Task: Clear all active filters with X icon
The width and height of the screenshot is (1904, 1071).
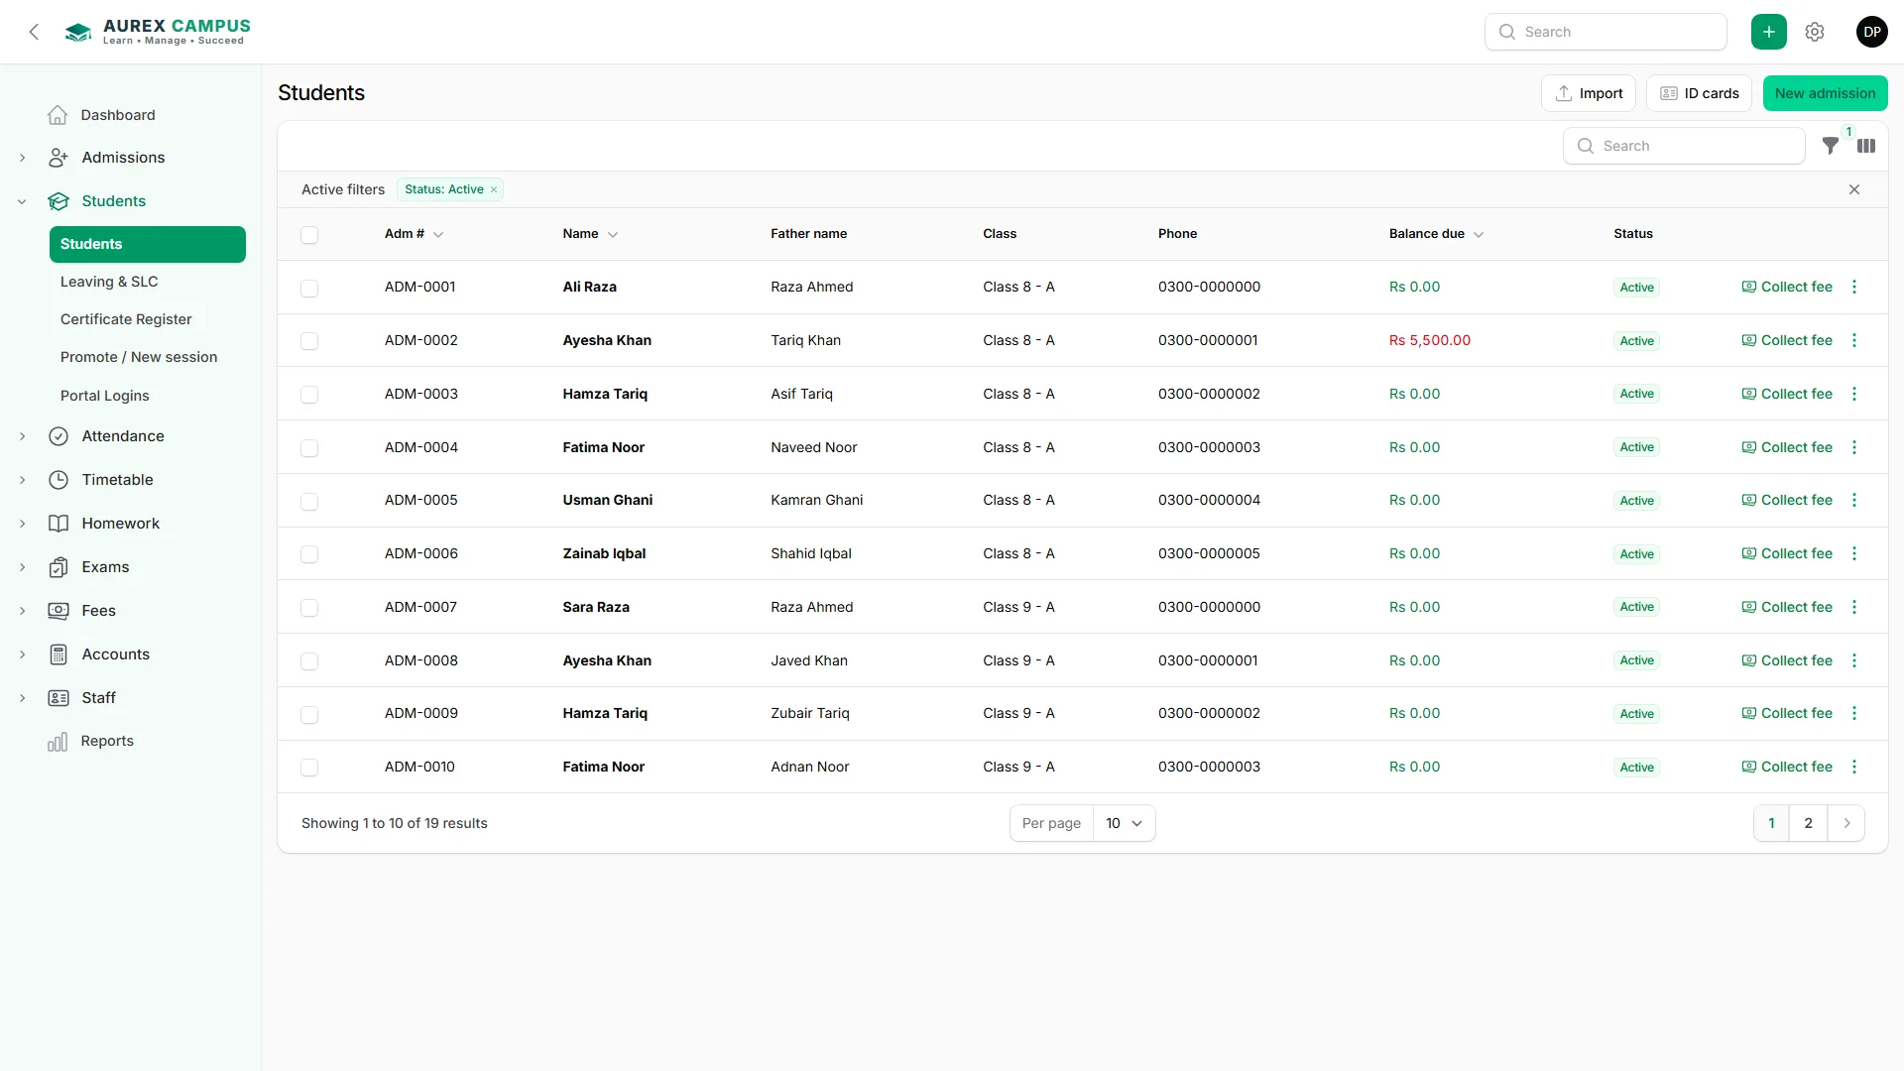Action: pyautogui.click(x=1854, y=189)
